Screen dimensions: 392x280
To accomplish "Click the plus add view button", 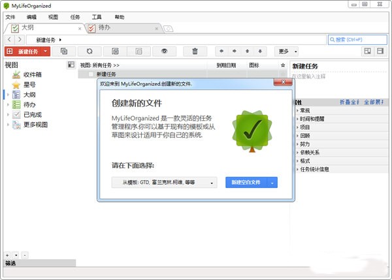I will [7, 255].
